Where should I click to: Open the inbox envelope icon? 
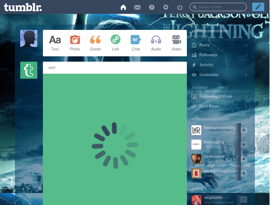coord(137,7)
